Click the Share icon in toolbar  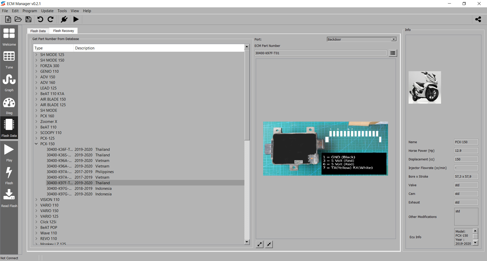click(x=478, y=19)
